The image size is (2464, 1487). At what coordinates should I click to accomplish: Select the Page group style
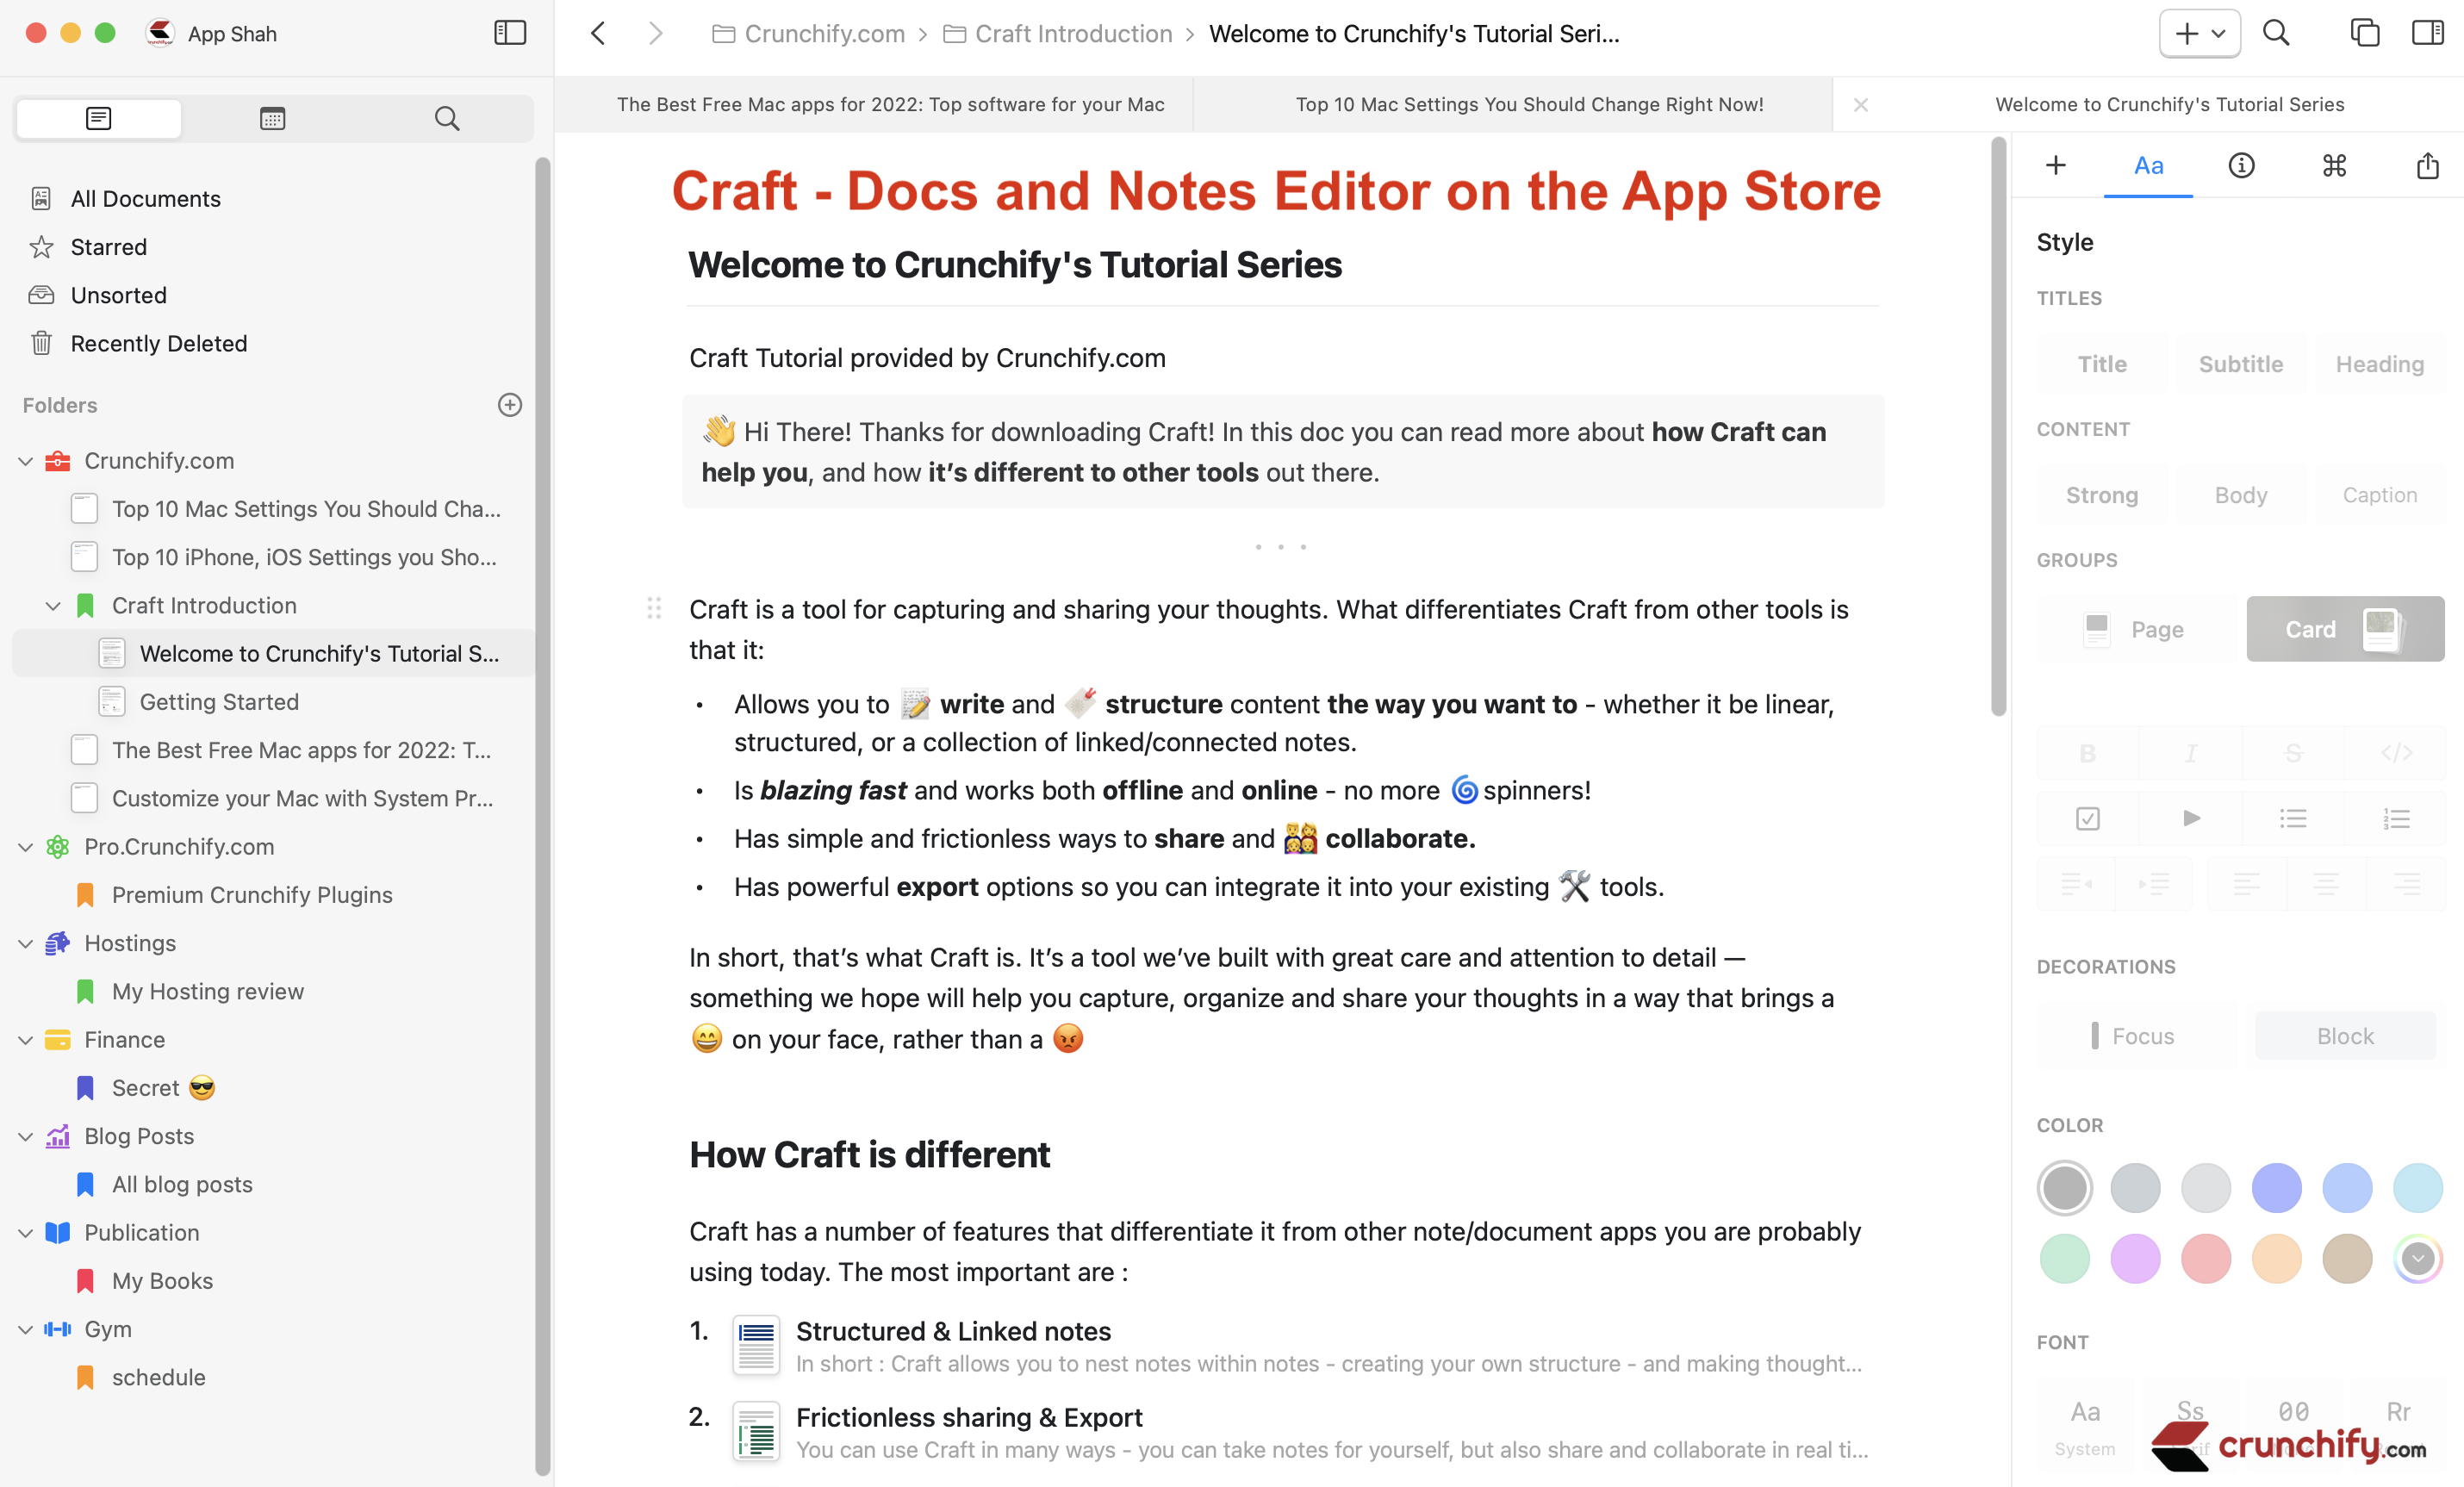click(x=2137, y=628)
